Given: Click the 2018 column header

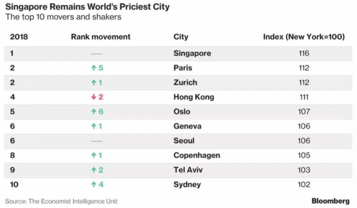Looking at the screenshot, I should click(x=19, y=37).
